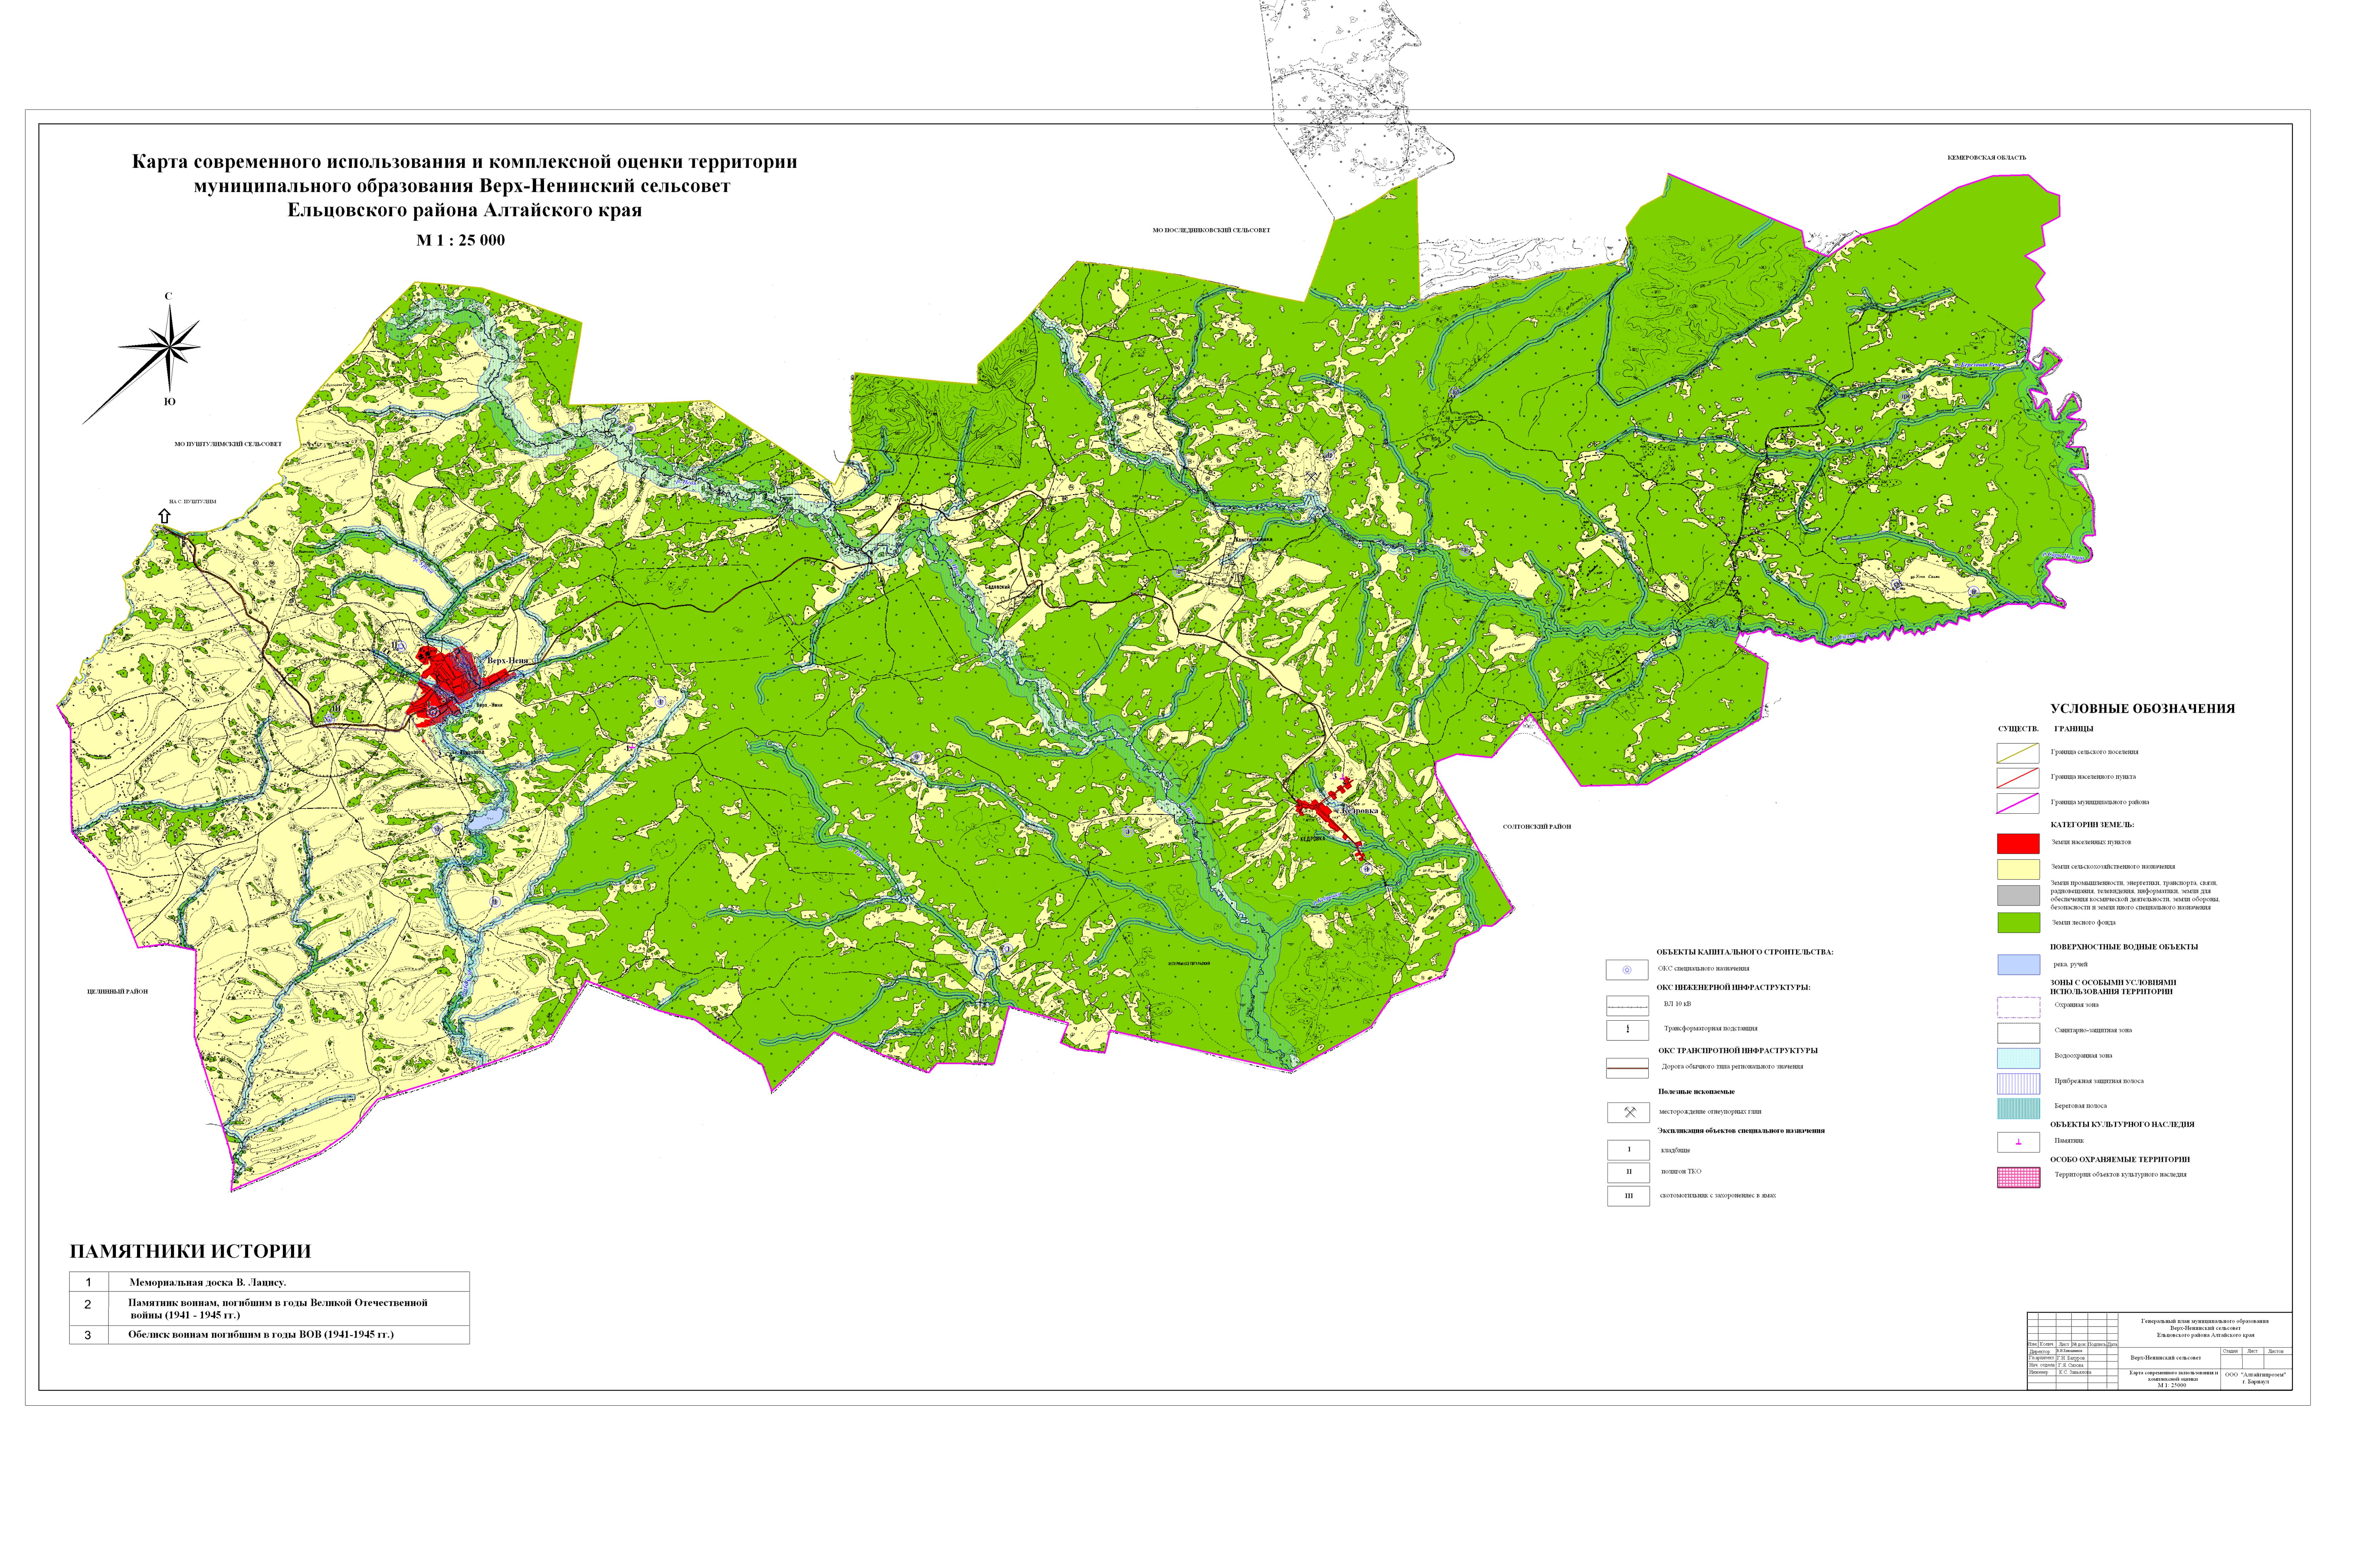Click the НА С. ПУШТУЛИМ direction label
Image resolution: width=2380 pixels, height=1559 pixels.
pyautogui.click(x=193, y=502)
